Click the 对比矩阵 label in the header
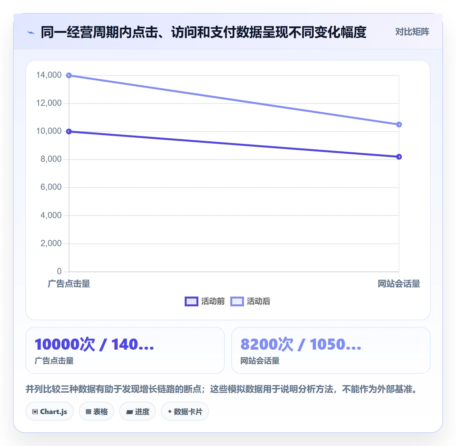The height and width of the screenshot is (446, 456). 412,32
